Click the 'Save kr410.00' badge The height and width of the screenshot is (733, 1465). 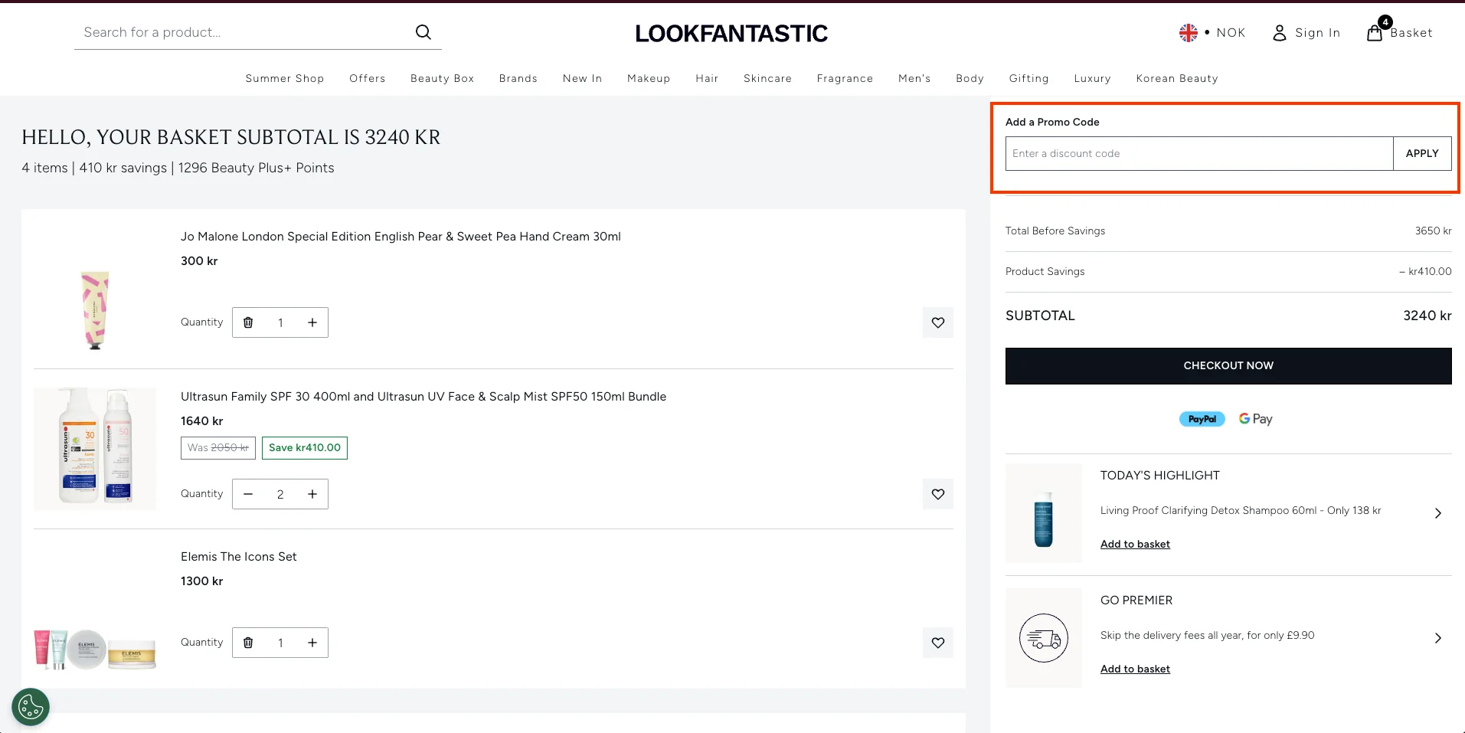point(305,448)
